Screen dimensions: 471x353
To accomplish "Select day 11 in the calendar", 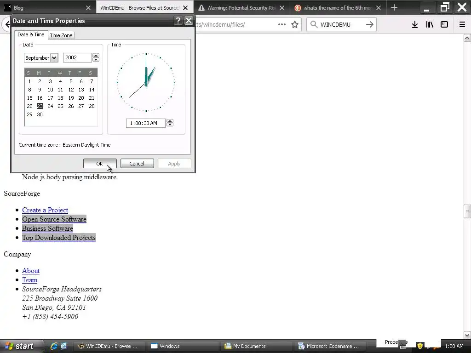I will 60,90.
